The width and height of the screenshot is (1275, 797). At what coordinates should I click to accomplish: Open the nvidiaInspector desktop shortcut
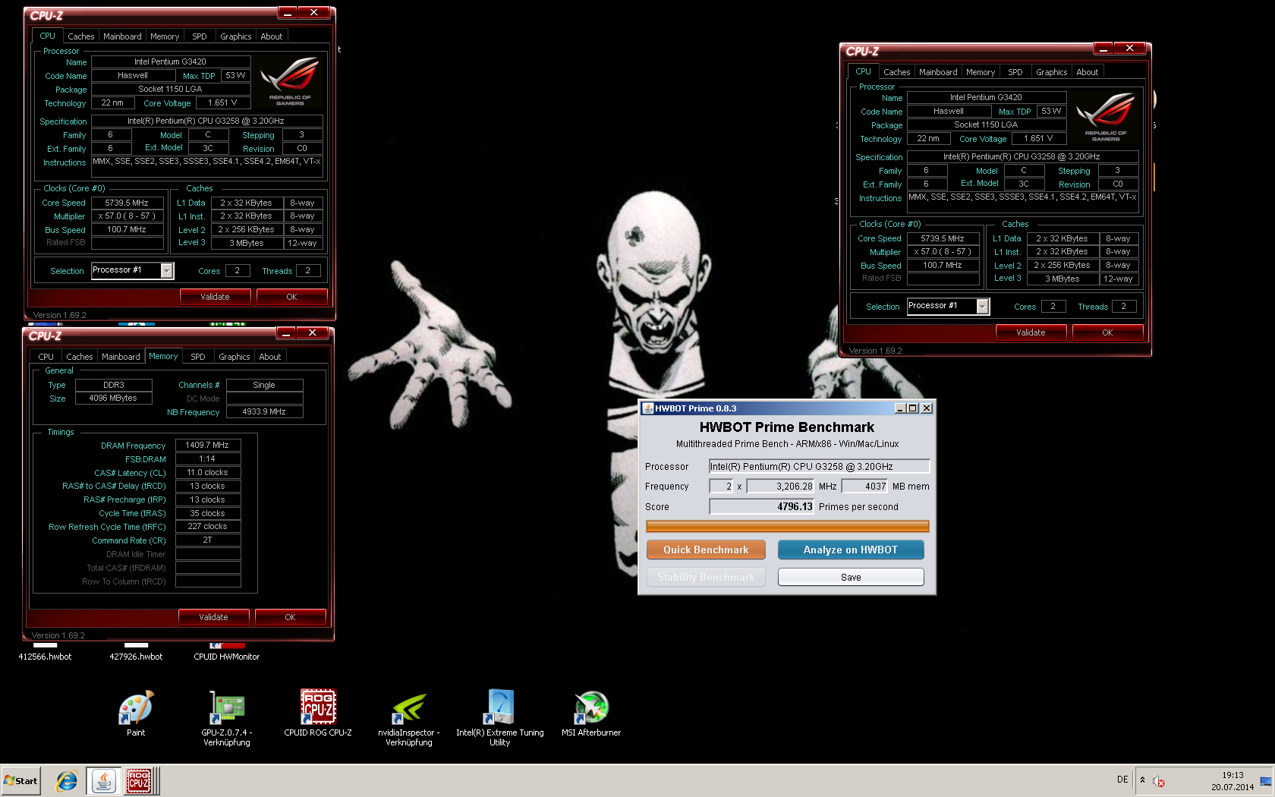pos(409,718)
